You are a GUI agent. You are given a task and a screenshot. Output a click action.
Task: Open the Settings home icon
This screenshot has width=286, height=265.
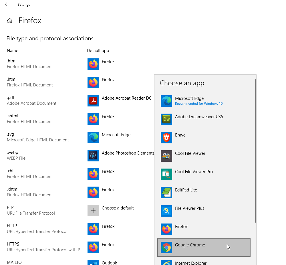point(10,21)
